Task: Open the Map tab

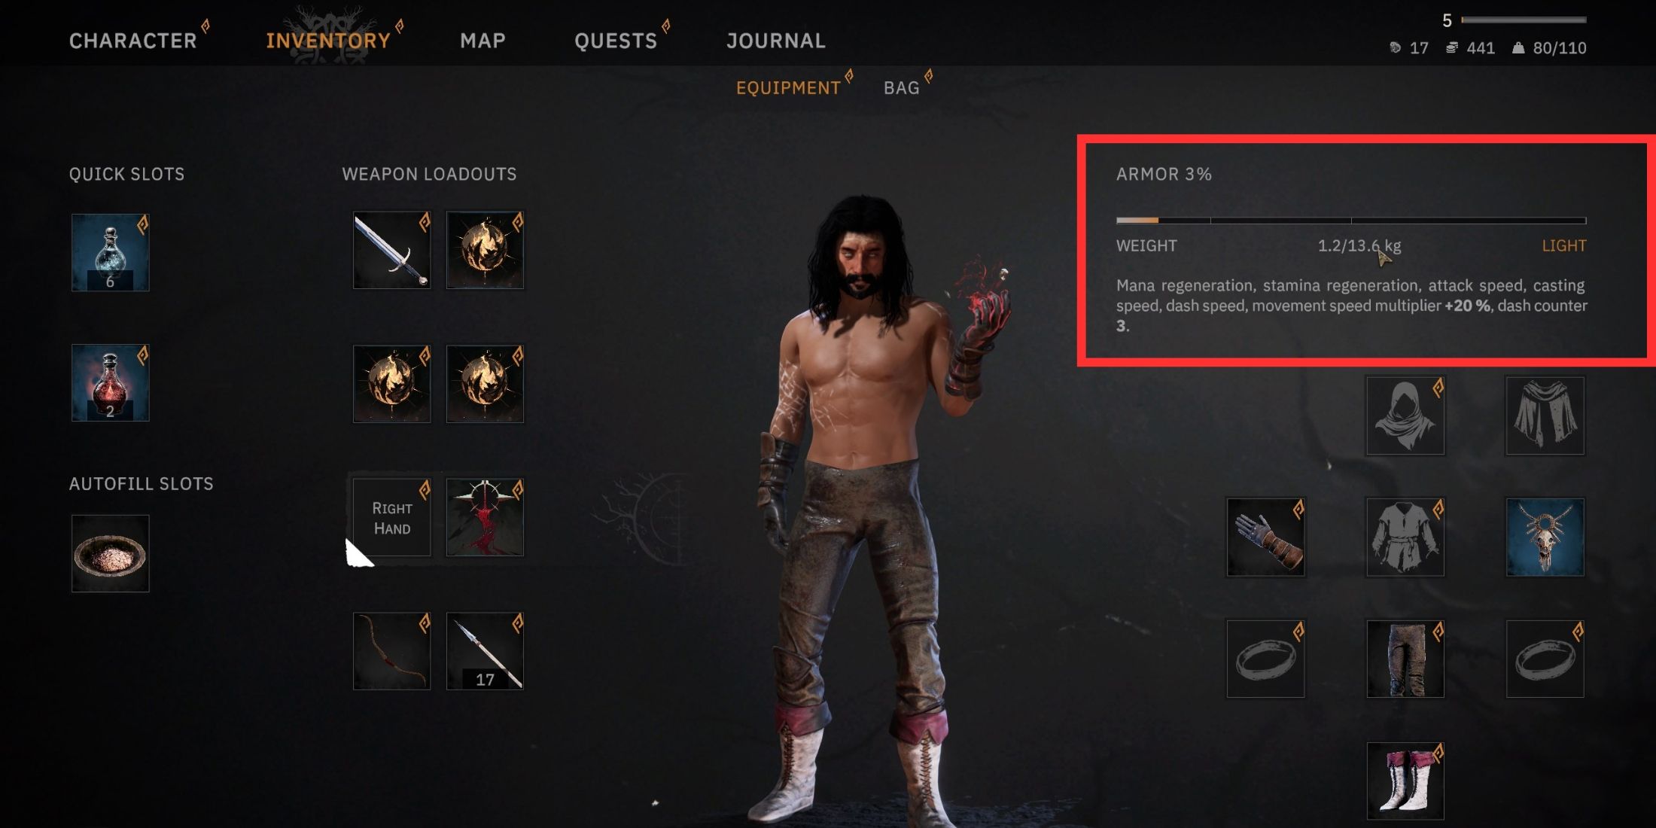Action: tap(482, 41)
